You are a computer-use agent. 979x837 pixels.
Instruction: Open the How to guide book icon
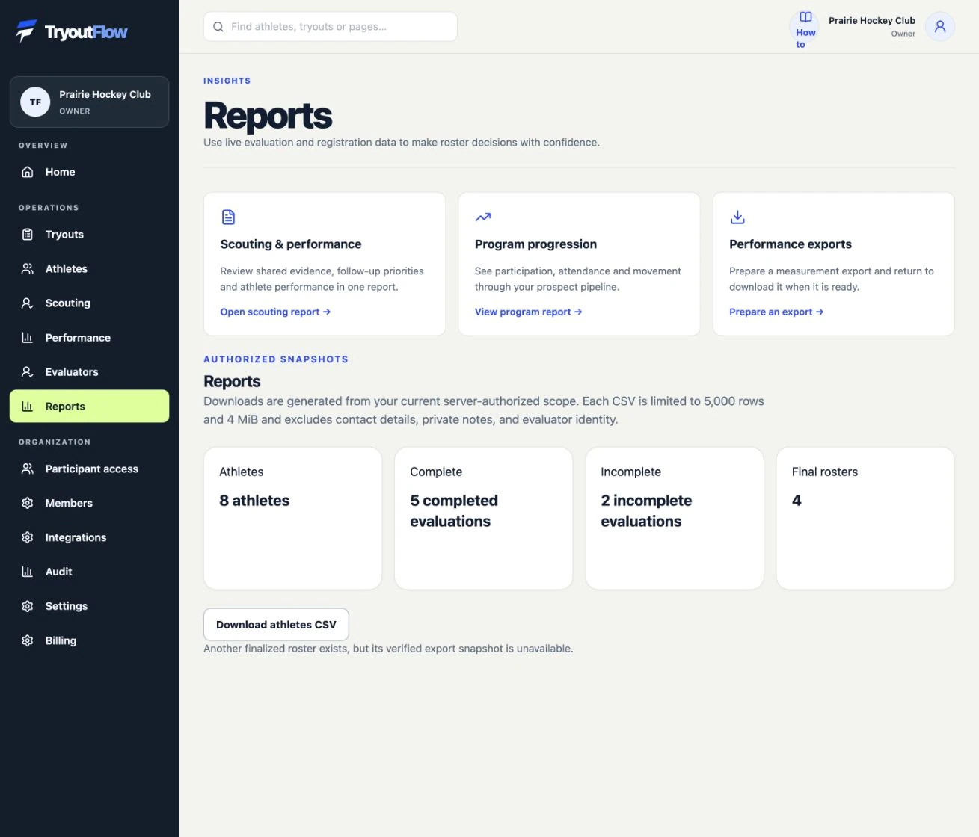(805, 17)
